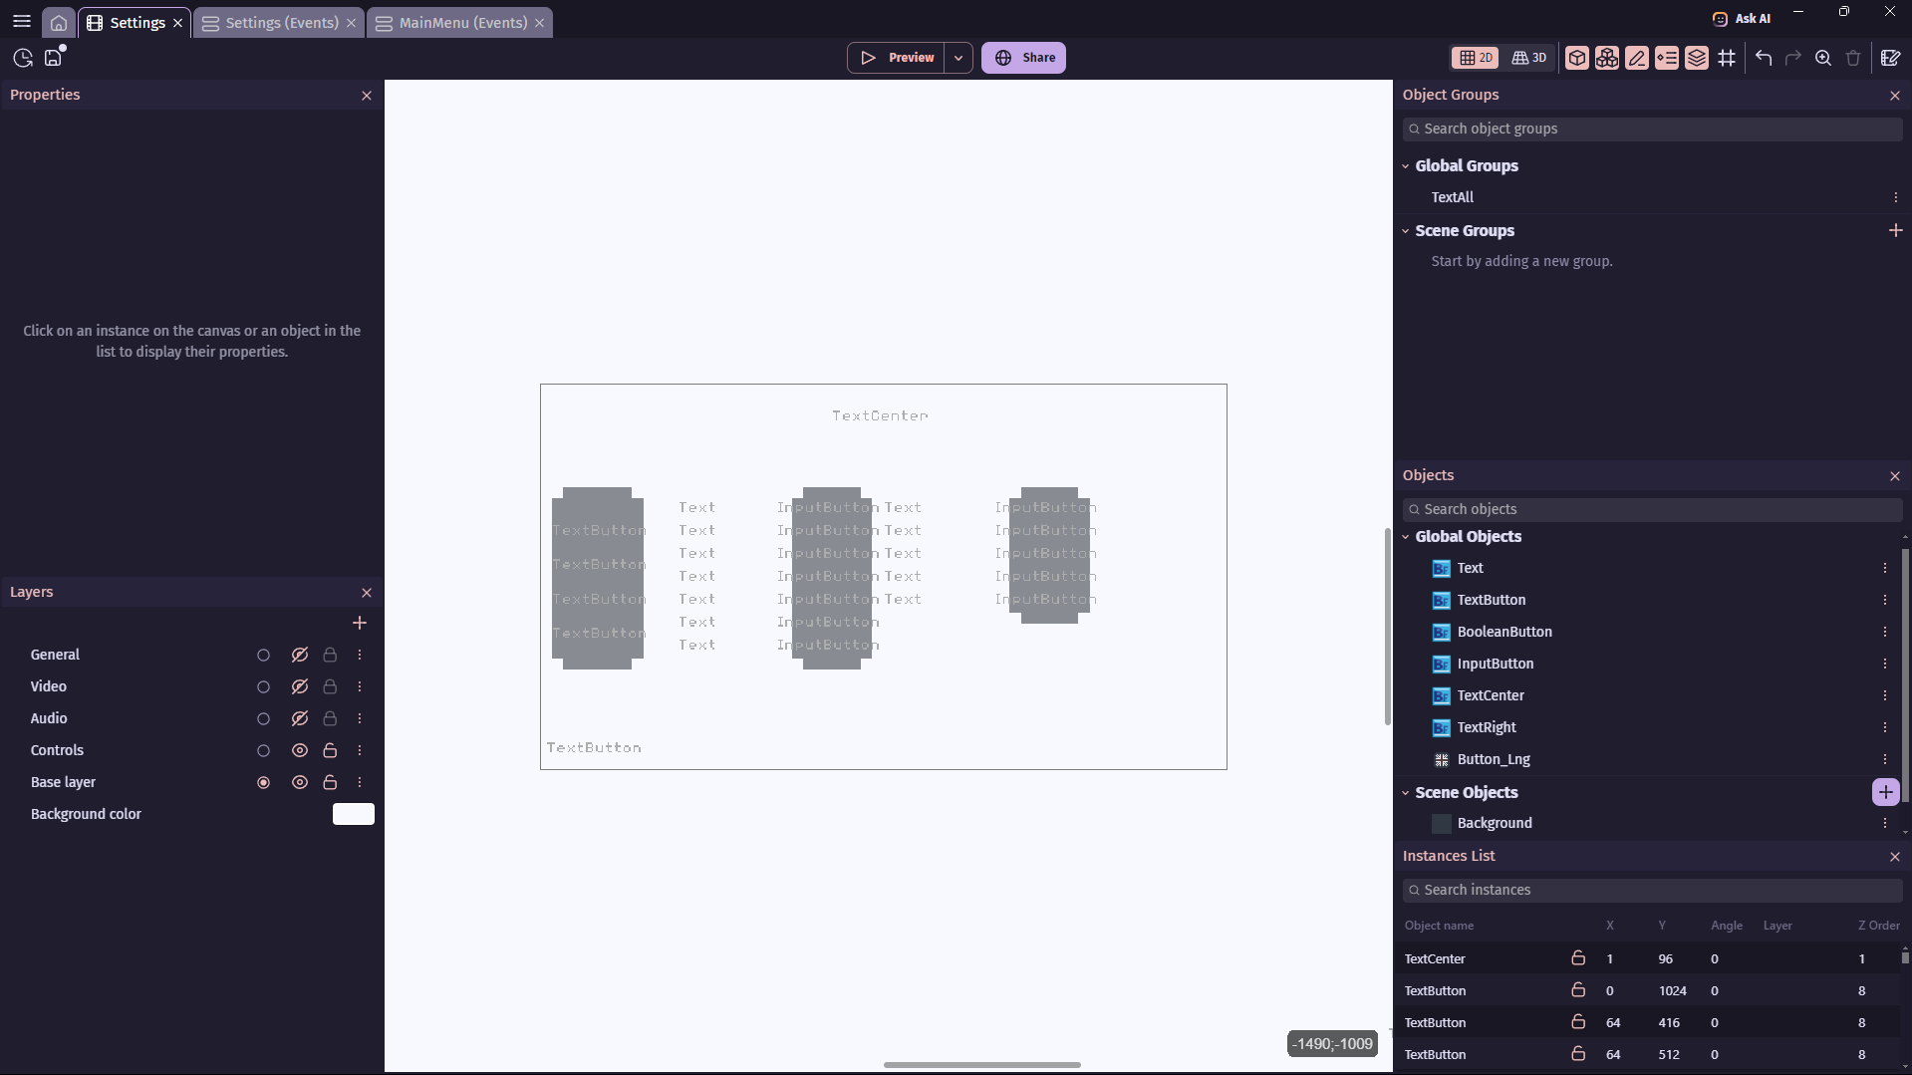Hide the Controls layer
This screenshot has width=1912, height=1075.
(299, 750)
